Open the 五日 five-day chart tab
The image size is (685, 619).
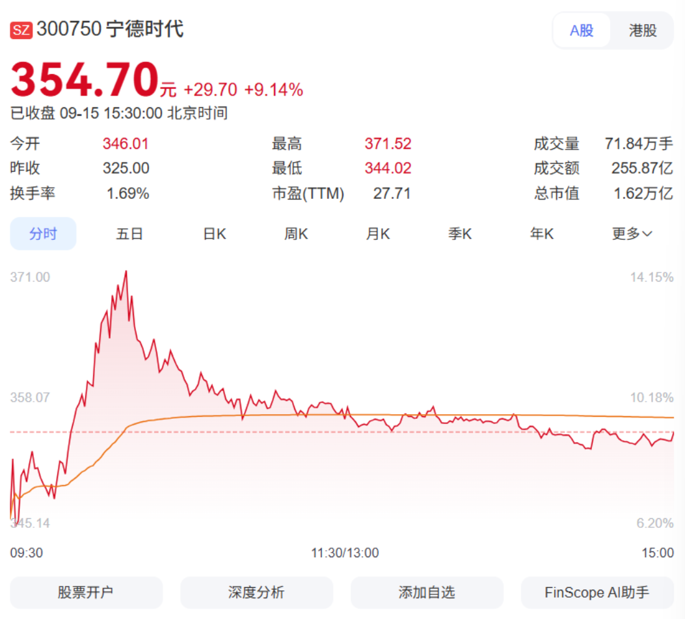coord(129,234)
